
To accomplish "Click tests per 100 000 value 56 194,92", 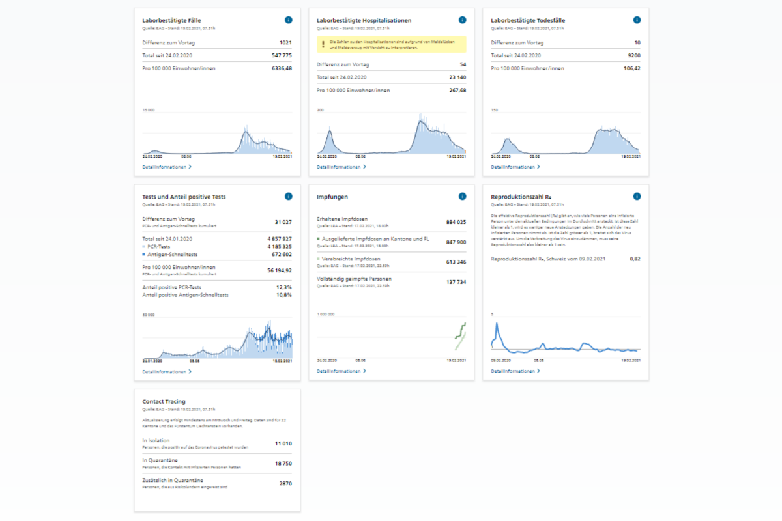I will coord(280,270).
